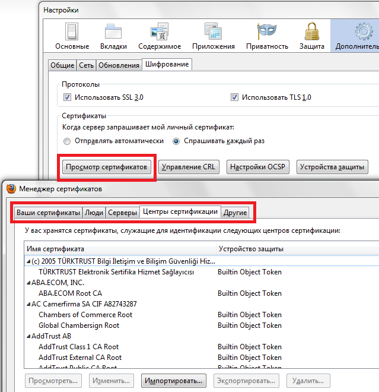Click the Firefox icon in Менеджер сертификатов title
Viewport: 379px width, 392px height.
tap(11, 189)
